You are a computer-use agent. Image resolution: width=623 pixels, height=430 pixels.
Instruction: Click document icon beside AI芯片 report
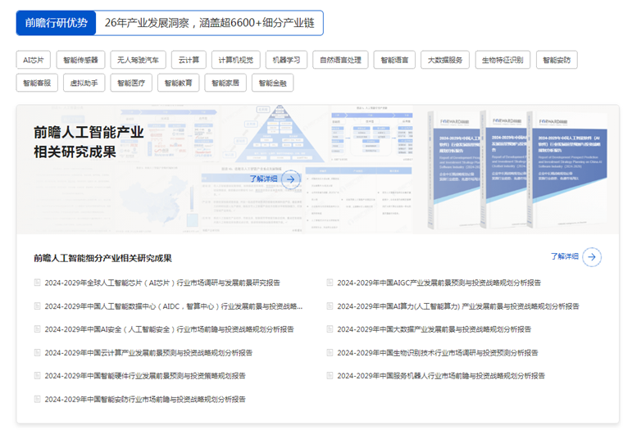click(x=37, y=283)
